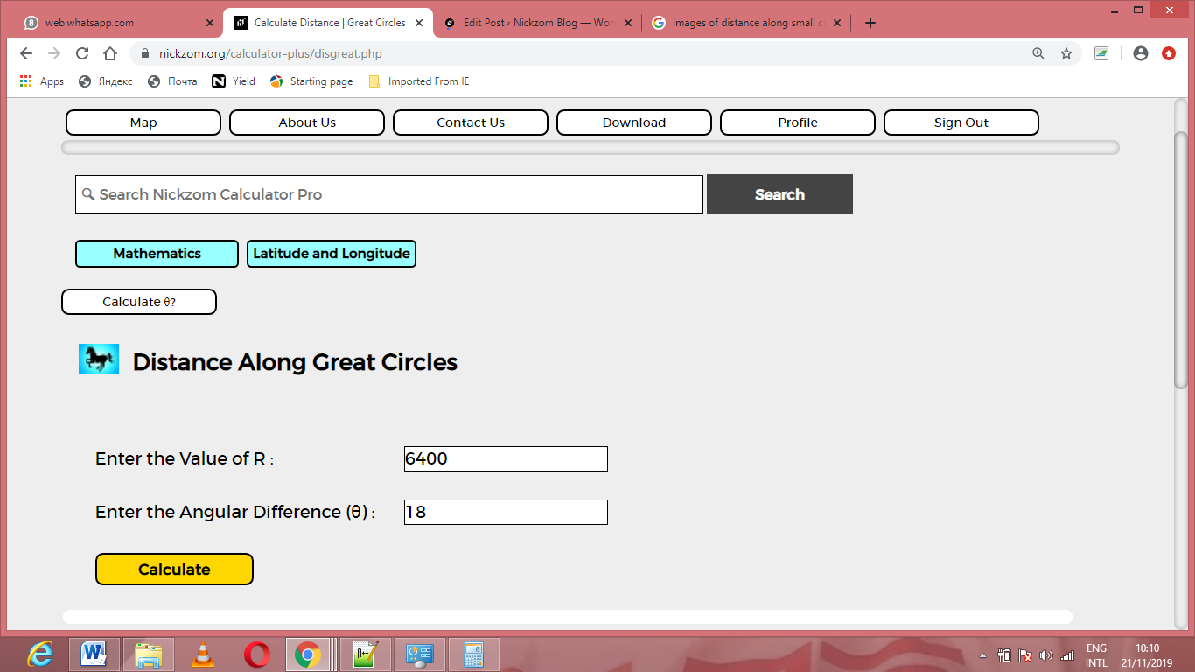Click the horse logo icon
The width and height of the screenshot is (1195, 672).
(99, 359)
